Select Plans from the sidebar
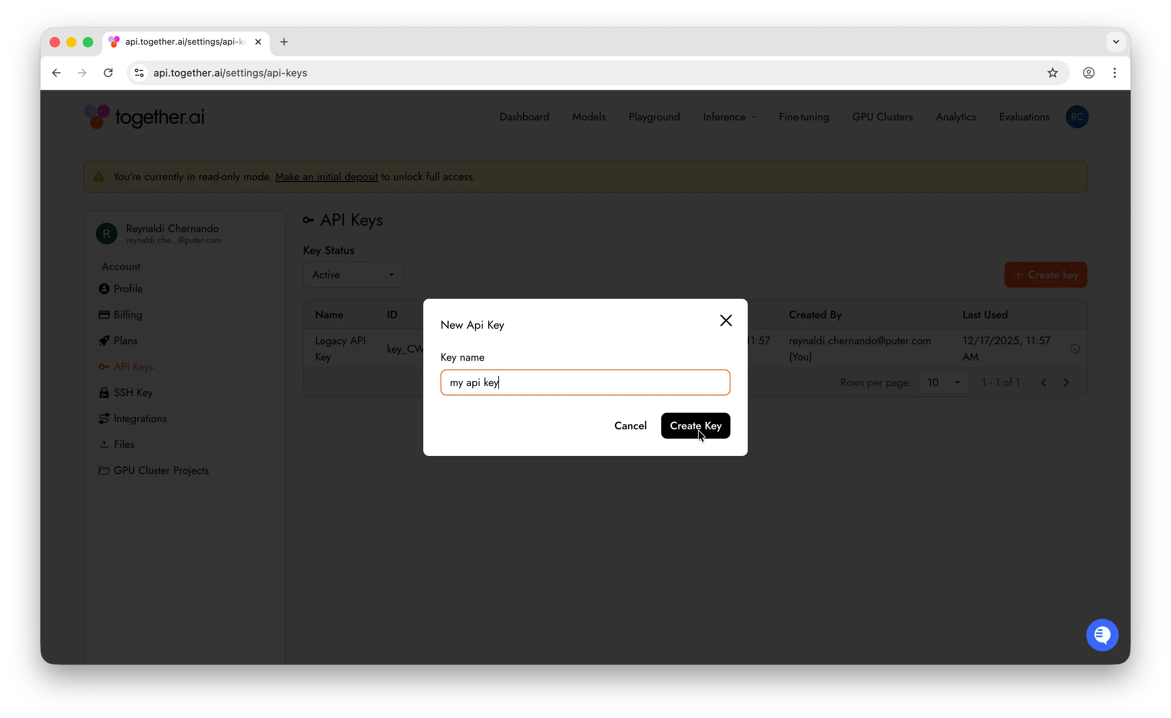 click(125, 340)
